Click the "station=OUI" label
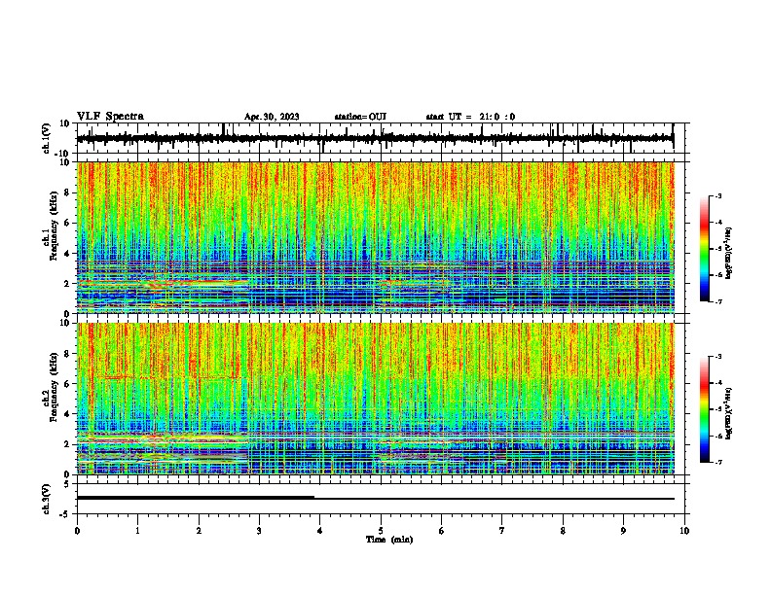The height and width of the screenshot is (595, 771). click(x=360, y=117)
